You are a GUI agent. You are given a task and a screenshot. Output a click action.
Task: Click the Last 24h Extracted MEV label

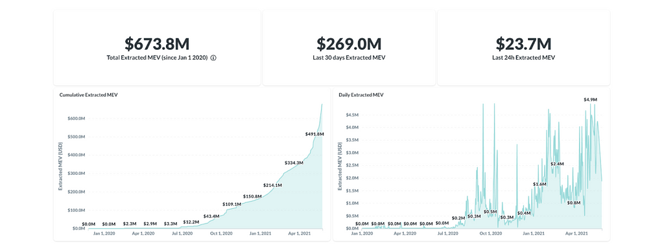point(523,58)
